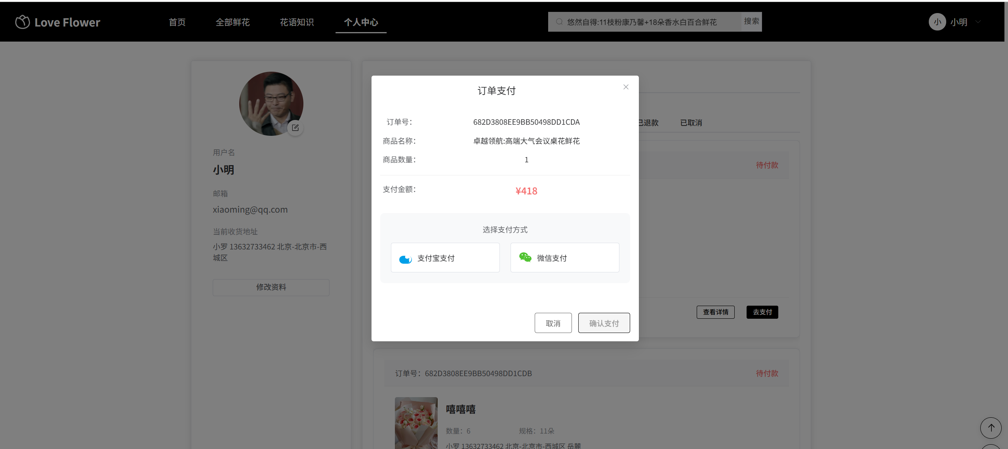This screenshot has width=1008, height=449.
Task: Close the order payment dialog
Action: [626, 87]
